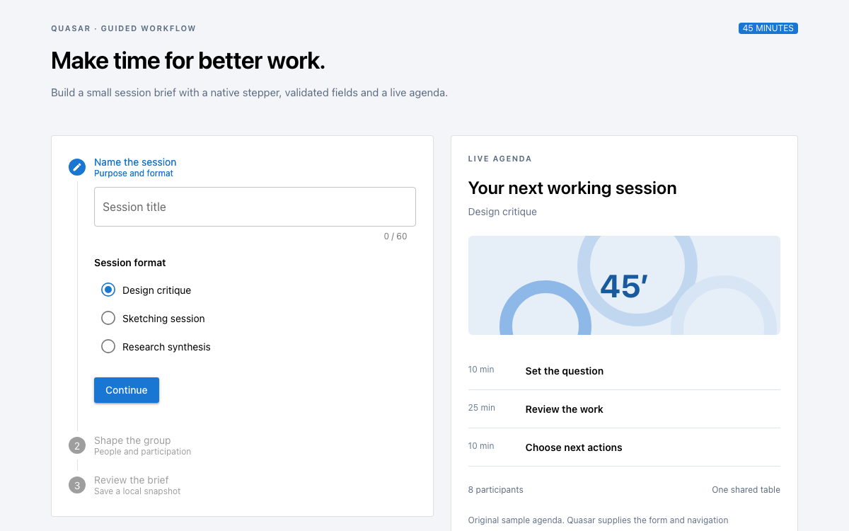Click the Purpose and format subtitle
The image size is (849, 531).
(134, 173)
